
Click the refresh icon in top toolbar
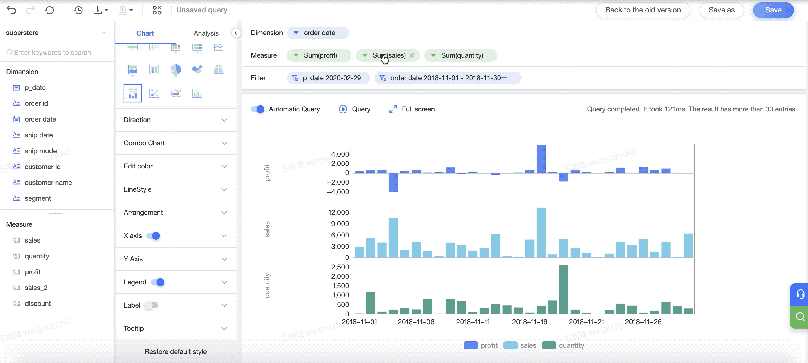49,10
